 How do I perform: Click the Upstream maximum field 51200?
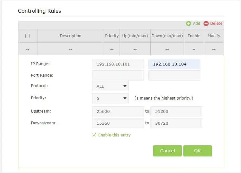(x=176, y=111)
